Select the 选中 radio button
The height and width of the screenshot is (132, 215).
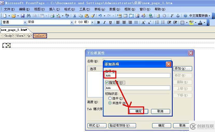[x=110, y=98]
